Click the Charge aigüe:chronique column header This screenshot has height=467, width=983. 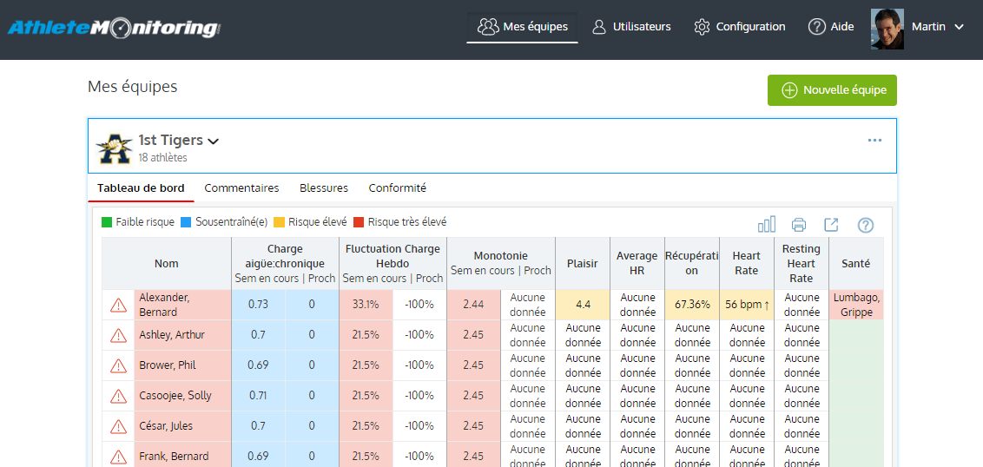coord(285,263)
